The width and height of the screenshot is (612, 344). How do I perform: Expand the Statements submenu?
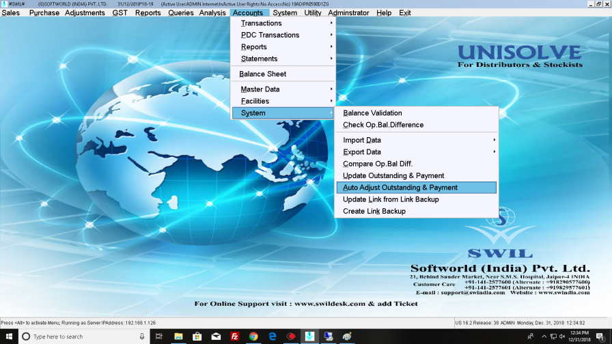click(283, 59)
